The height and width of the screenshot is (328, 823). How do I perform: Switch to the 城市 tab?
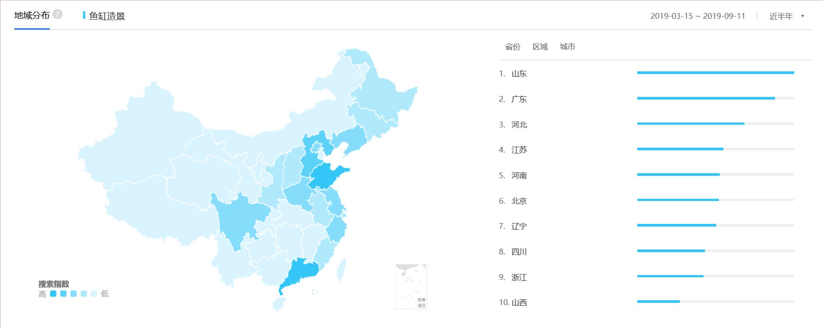pyautogui.click(x=567, y=47)
